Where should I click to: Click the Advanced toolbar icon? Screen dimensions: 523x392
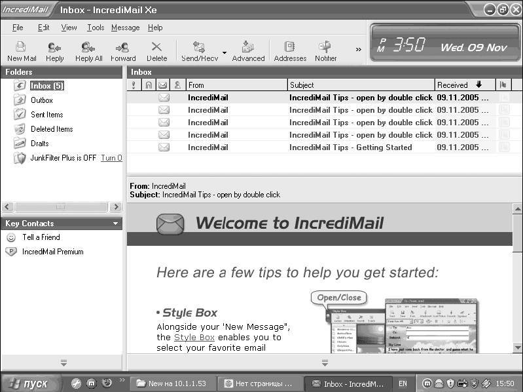pos(248,51)
